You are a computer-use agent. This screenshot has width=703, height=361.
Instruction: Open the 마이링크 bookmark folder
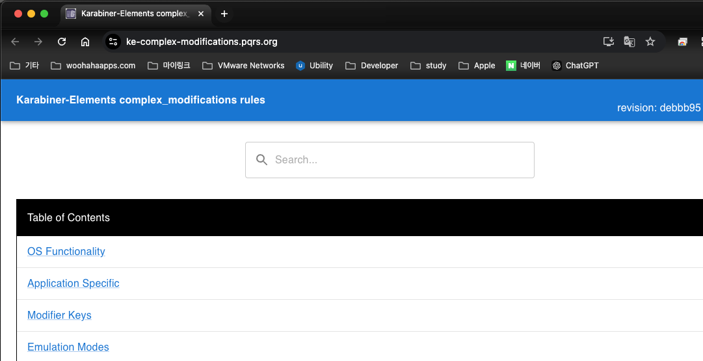tap(169, 66)
